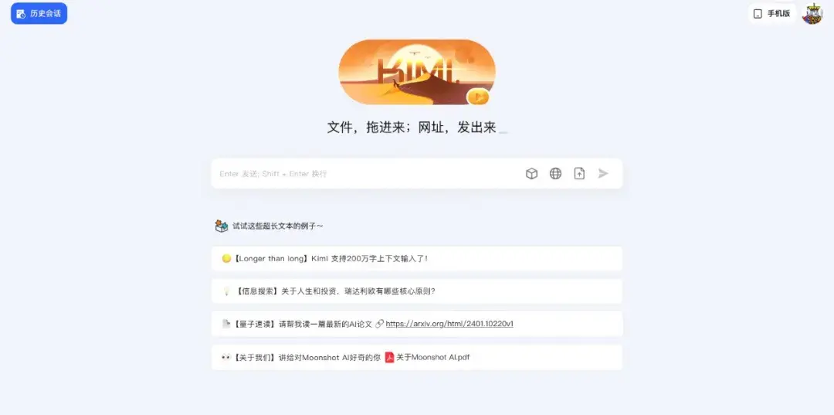Click the cube plugin icon in input box

[531, 173]
